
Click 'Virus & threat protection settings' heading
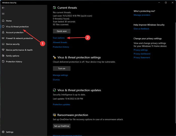(79, 57)
